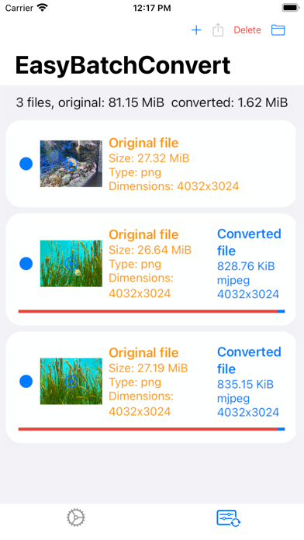Click 'mjpeg' label under 835.15 KiB
The image size is (304, 540).
point(233,399)
